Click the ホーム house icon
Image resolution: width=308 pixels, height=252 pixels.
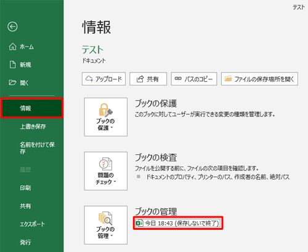(12, 47)
